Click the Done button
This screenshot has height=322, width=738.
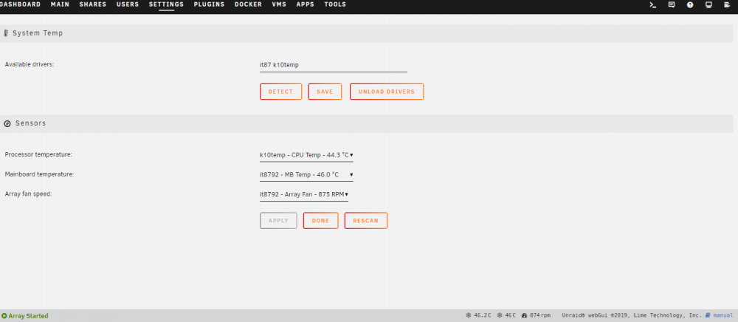pos(320,221)
